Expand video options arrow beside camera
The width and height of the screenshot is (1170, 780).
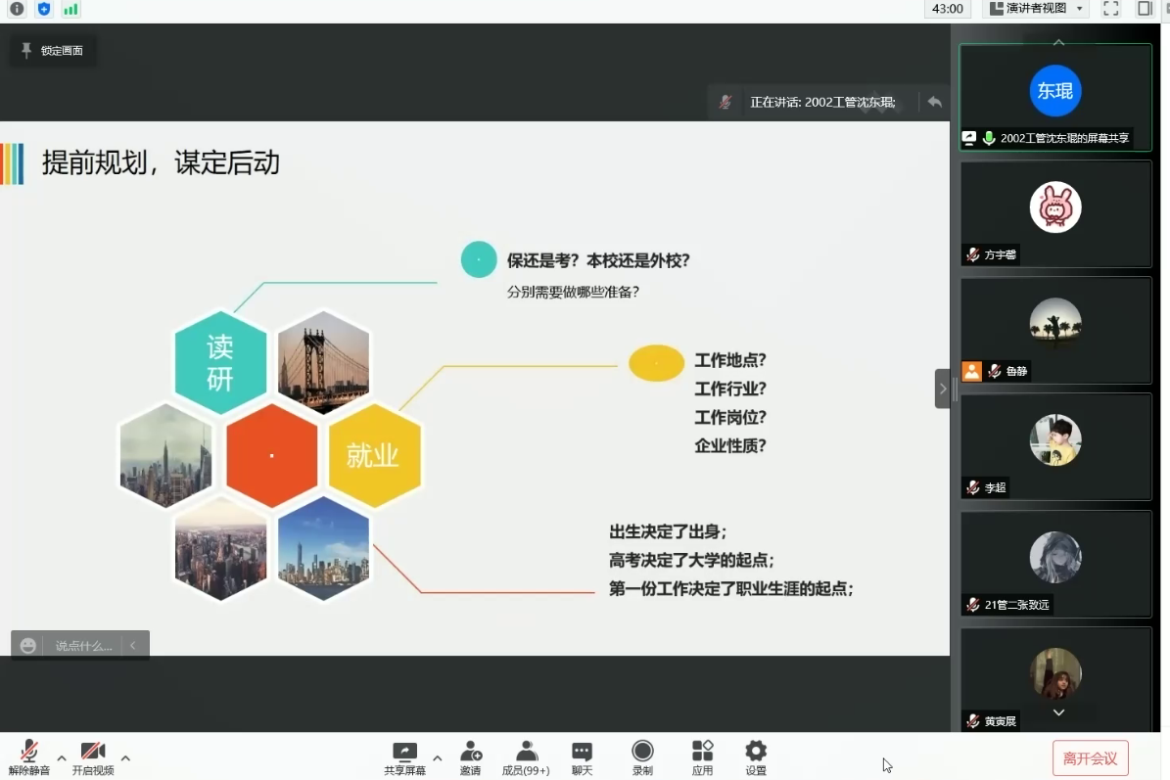tap(125, 757)
